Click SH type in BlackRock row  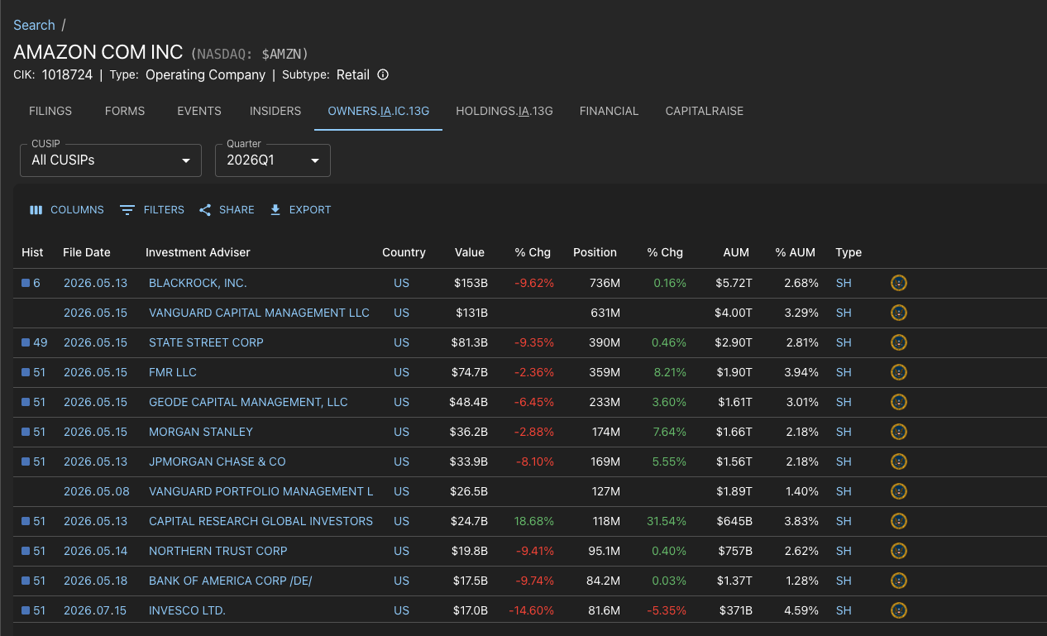[x=844, y=283]
